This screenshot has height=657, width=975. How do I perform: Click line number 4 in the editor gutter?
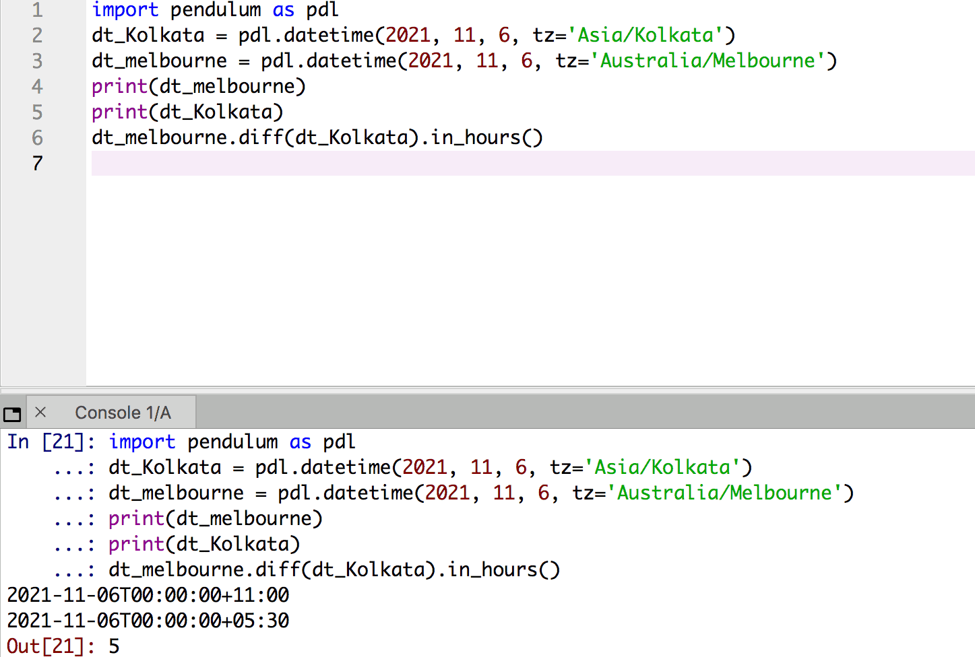[x=38, y=86]
